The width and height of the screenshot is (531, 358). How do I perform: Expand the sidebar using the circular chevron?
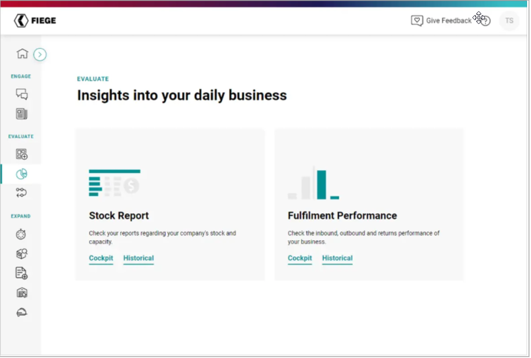click(x=40, y=55)
